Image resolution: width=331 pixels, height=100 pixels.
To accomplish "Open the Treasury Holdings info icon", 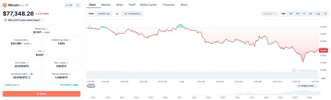I will click(70, 74).
